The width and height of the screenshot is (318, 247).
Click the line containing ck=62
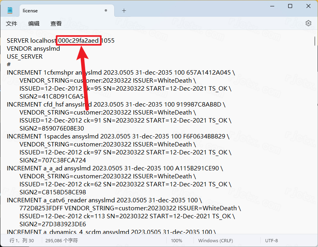[x=125, y=184]
